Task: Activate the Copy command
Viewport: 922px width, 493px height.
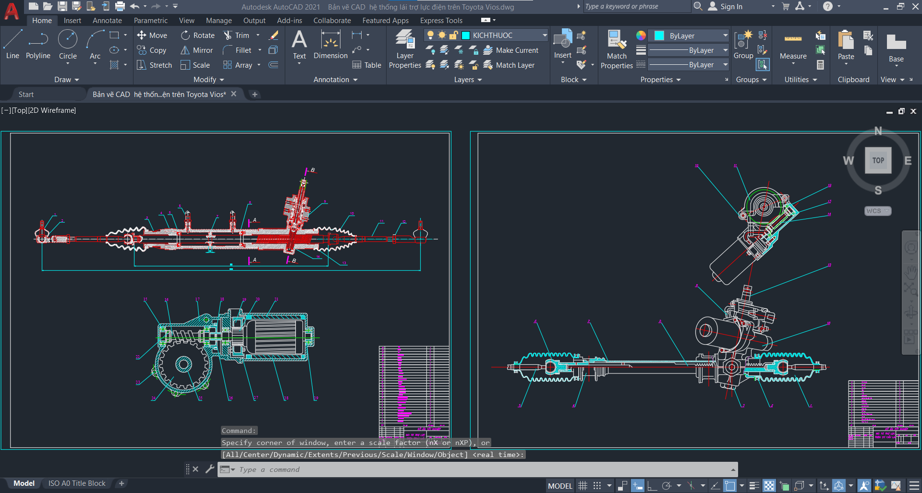Action: (x=152, y=50)
